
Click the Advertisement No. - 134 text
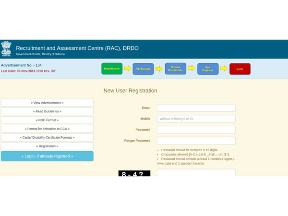(21, 65)
